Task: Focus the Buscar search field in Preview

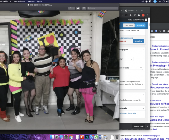Action: [x=103, y=8]
